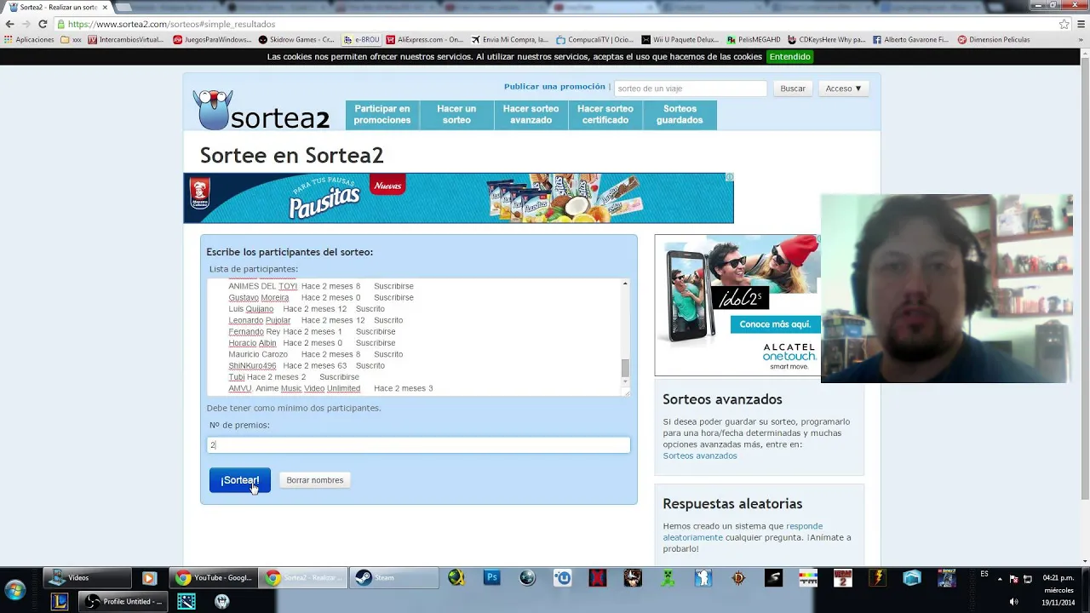The width and height of the screenshot is (1090, 613).
Task: Open the Uplay taskbar icon
Action: coord(562,578)
